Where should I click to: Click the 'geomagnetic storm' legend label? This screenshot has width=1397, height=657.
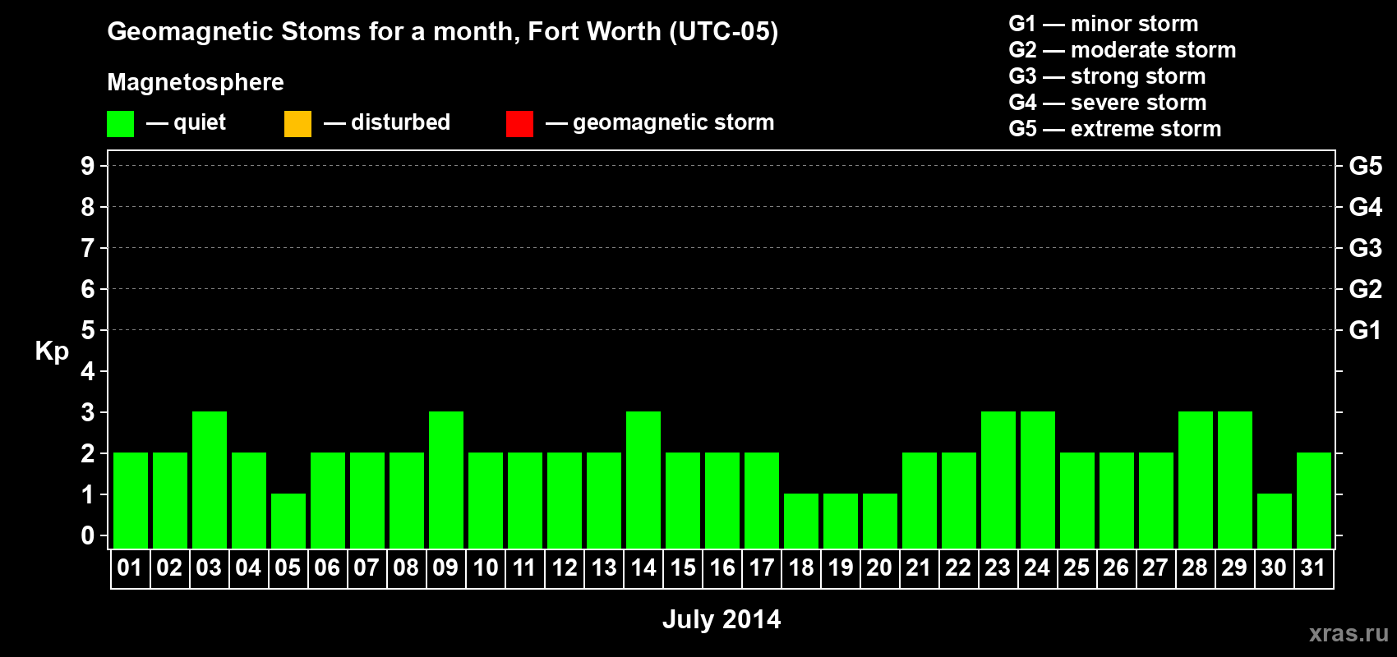click(674, 122)
